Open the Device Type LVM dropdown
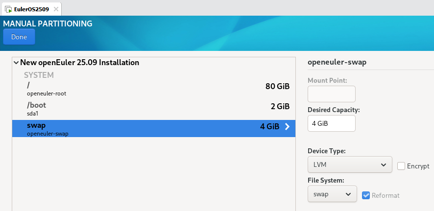The image size is (434, 211). (350, 164)
